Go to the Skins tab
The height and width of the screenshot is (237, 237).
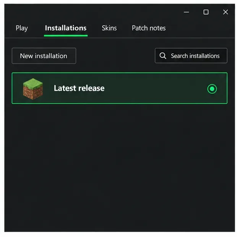click(x=109, y=28)
